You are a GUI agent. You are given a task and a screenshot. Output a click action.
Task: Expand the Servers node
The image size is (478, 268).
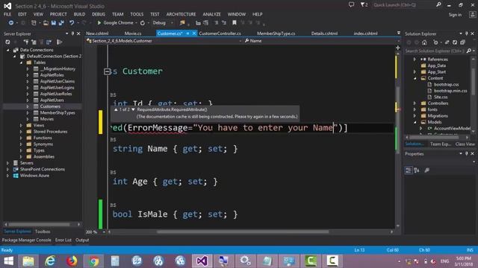[7, 163]
